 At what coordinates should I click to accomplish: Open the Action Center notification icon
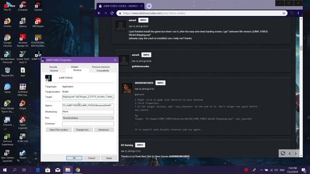tap(304, 170)
